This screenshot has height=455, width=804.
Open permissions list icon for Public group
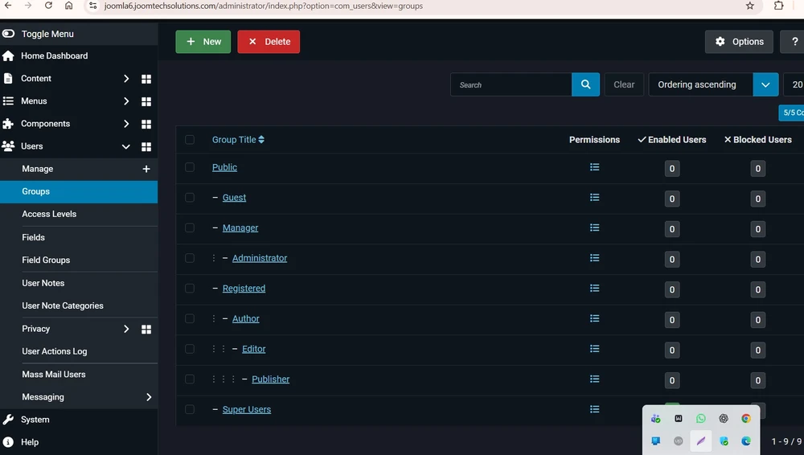[x=594, y=167]
